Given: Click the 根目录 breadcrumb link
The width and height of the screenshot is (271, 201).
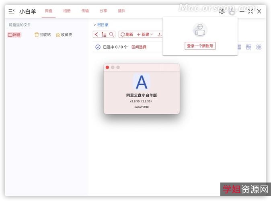Looking at the screenshot, I should coord(103,25).
